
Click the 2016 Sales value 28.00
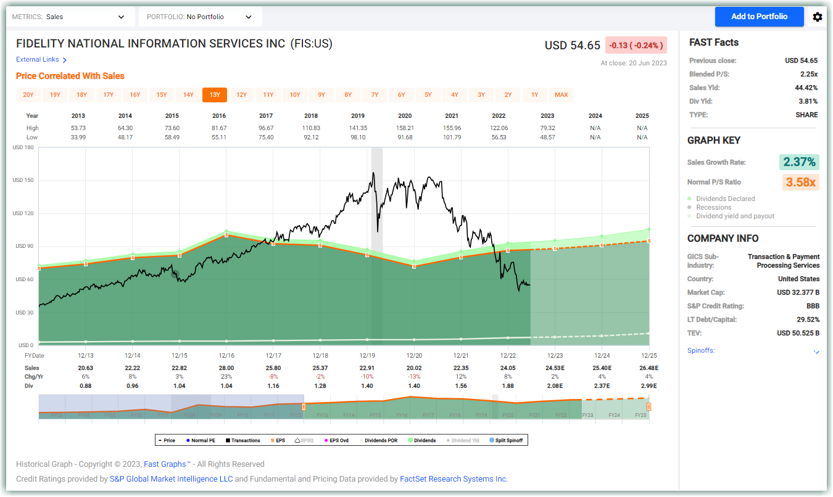pos(226,368)
